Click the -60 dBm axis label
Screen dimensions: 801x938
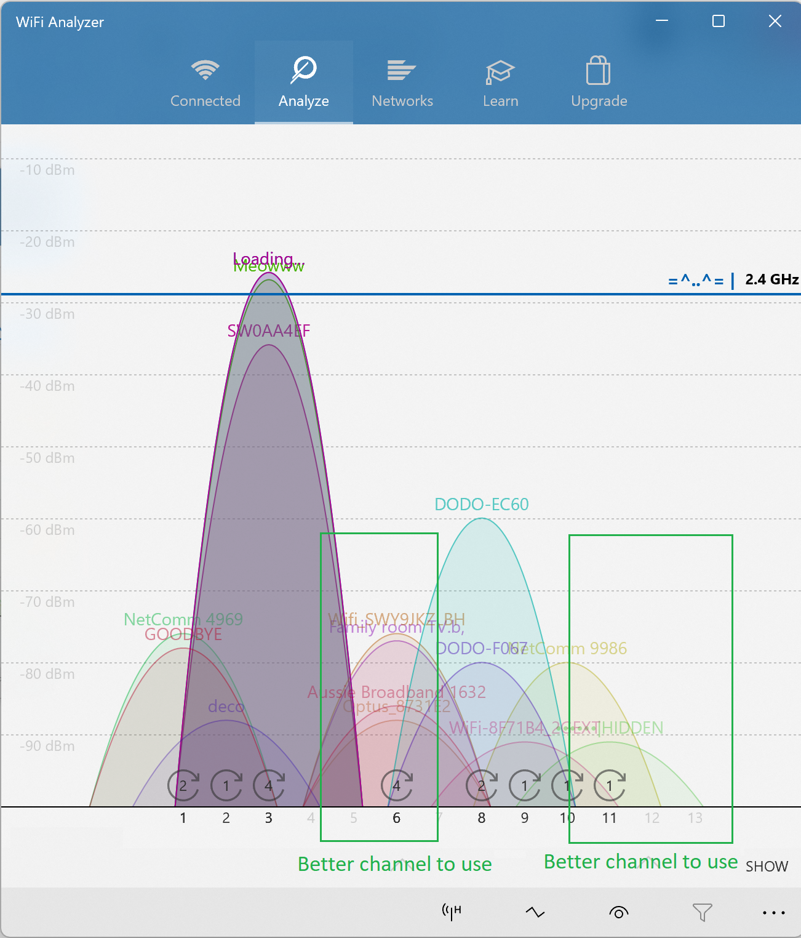coord(47,530)
